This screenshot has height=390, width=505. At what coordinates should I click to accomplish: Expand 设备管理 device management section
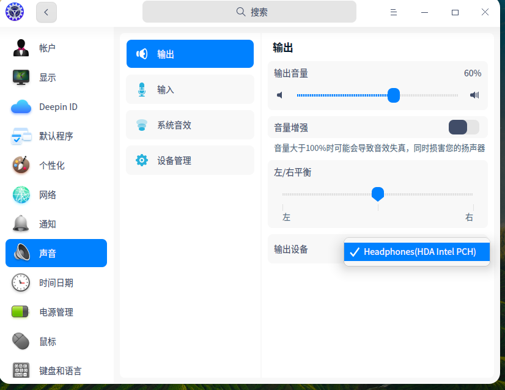click(190, 160)
